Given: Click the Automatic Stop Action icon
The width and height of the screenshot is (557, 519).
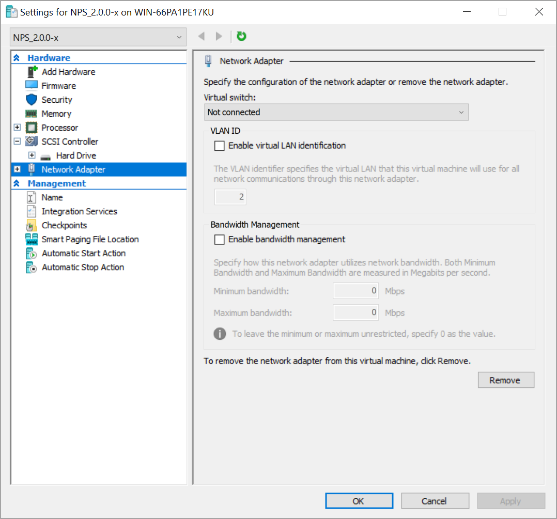Looking at the screenshot, I should 32,267.
